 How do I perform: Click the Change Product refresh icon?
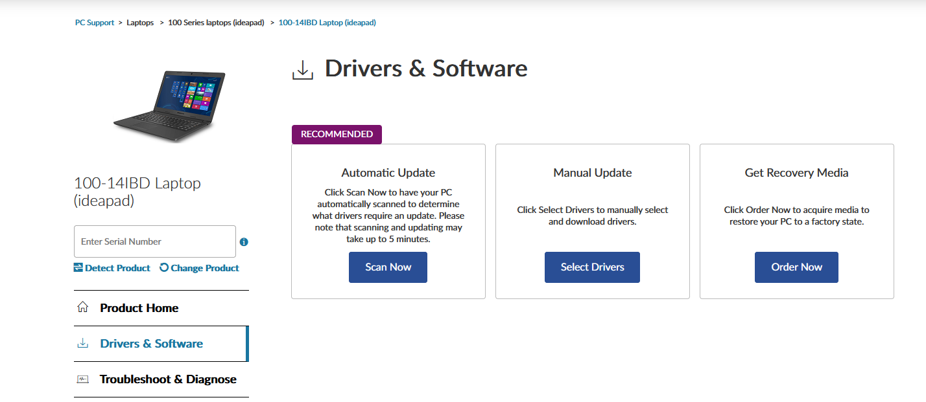[164, 267]
